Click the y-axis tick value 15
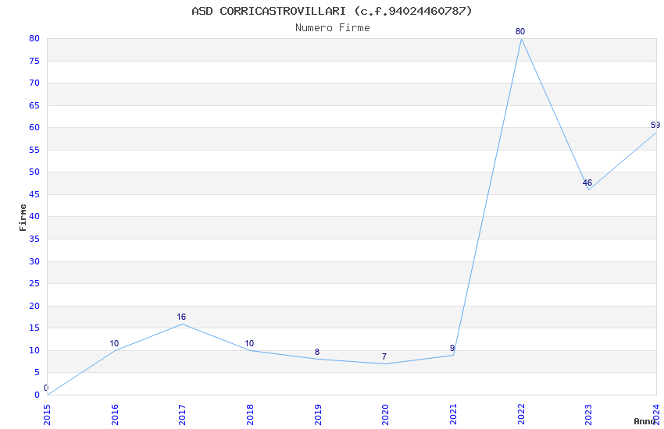 coord(34,328)
